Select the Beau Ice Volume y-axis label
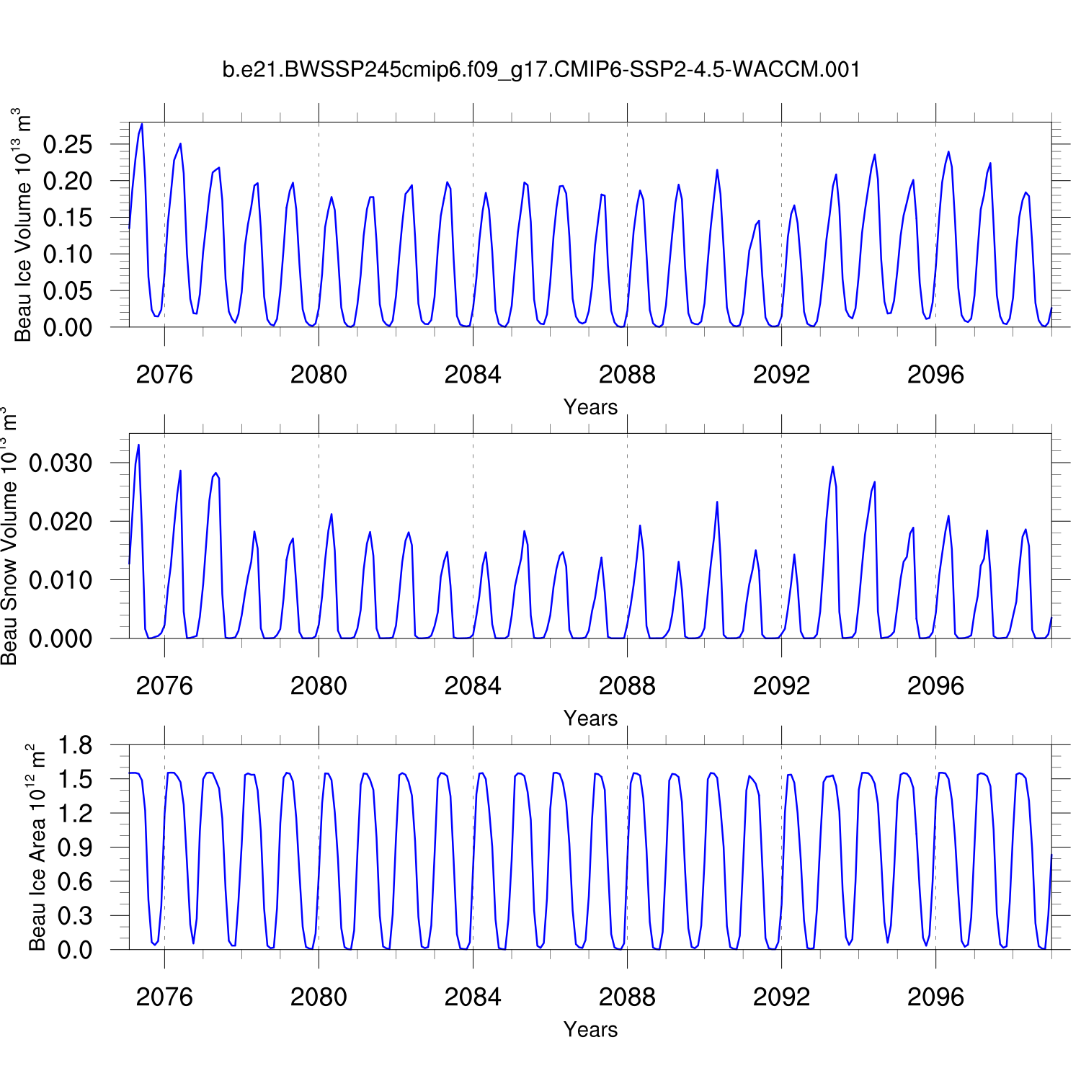The width and height of the screenshot is (1081, 1081). pos(24,225)
